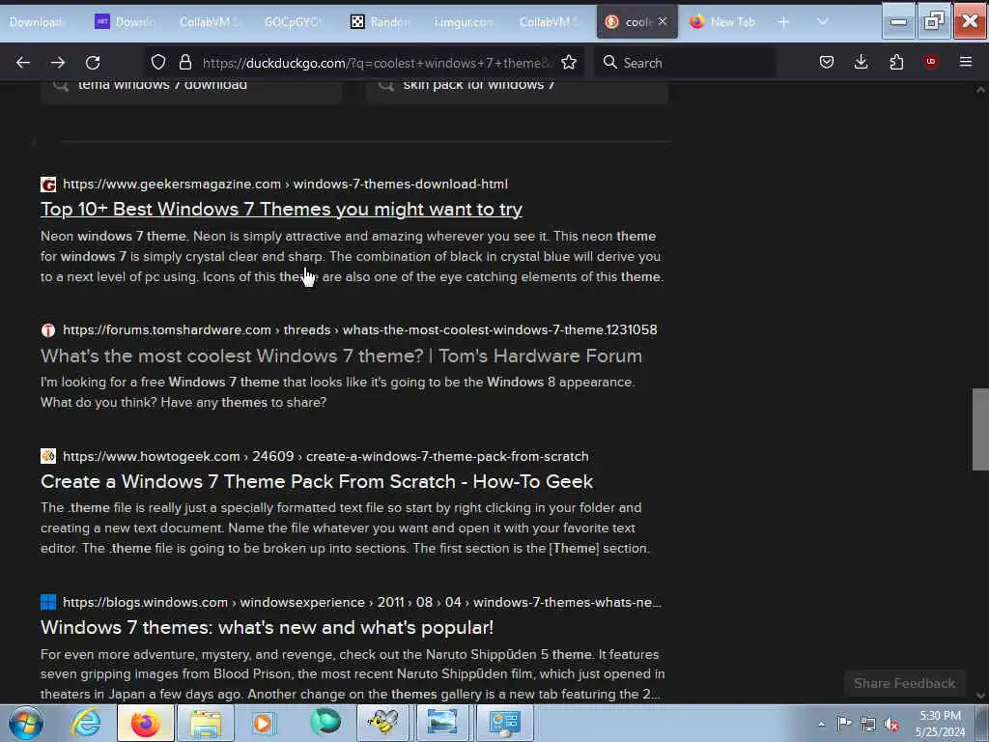This screenshot has height=742, width=989.
Task: Switch to the i.imgur.com tab
Action: pyautogui.click(x=464, y=22)
